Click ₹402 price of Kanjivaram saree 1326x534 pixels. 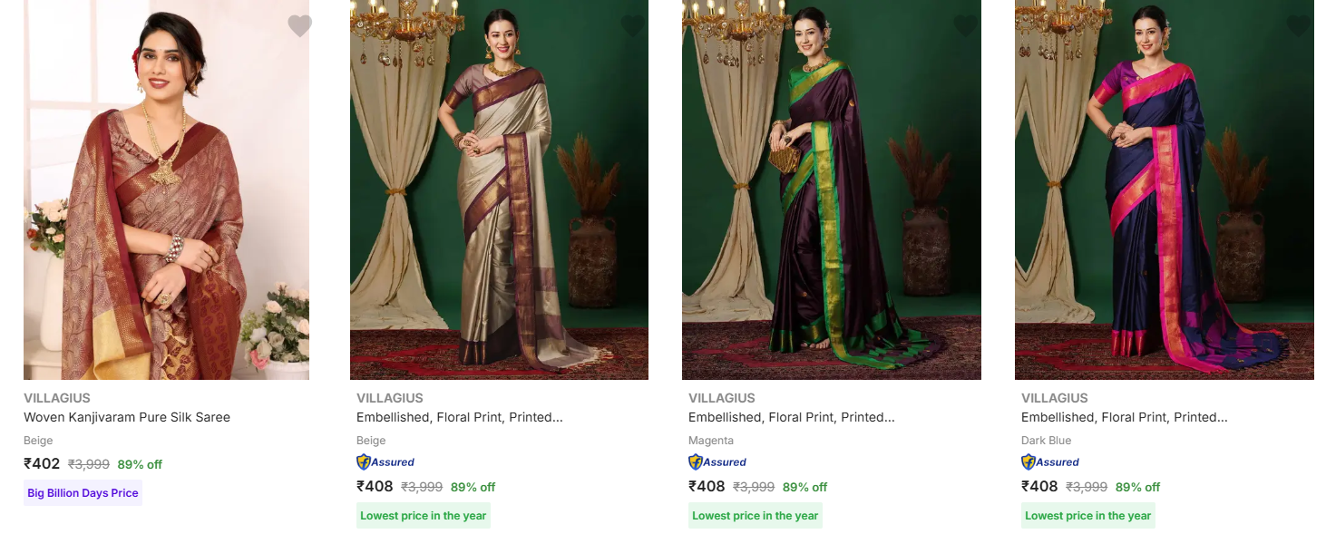pyautogui.click(x=42, y=464)
